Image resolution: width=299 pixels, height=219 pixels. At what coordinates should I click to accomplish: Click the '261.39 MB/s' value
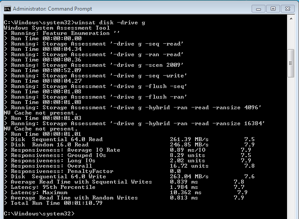(189, 139)
